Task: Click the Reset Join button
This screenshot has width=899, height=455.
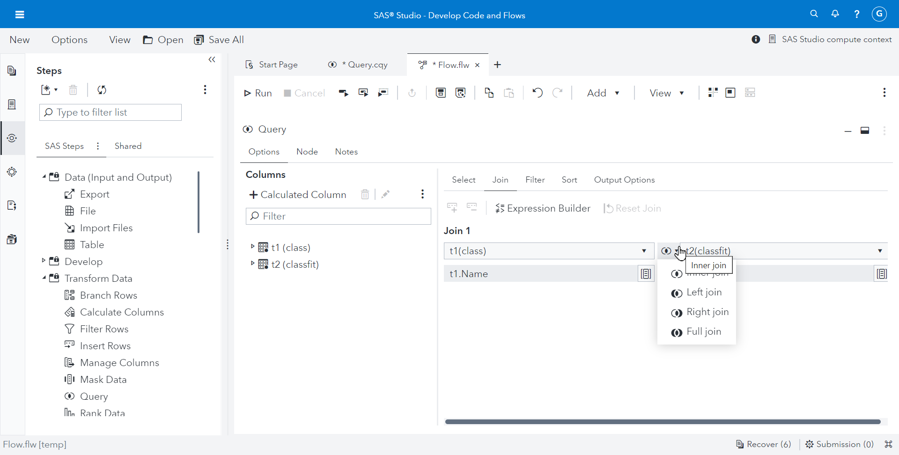Action: click(633, 208)
